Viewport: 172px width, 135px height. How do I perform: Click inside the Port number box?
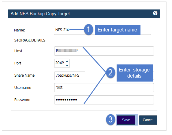62,63
